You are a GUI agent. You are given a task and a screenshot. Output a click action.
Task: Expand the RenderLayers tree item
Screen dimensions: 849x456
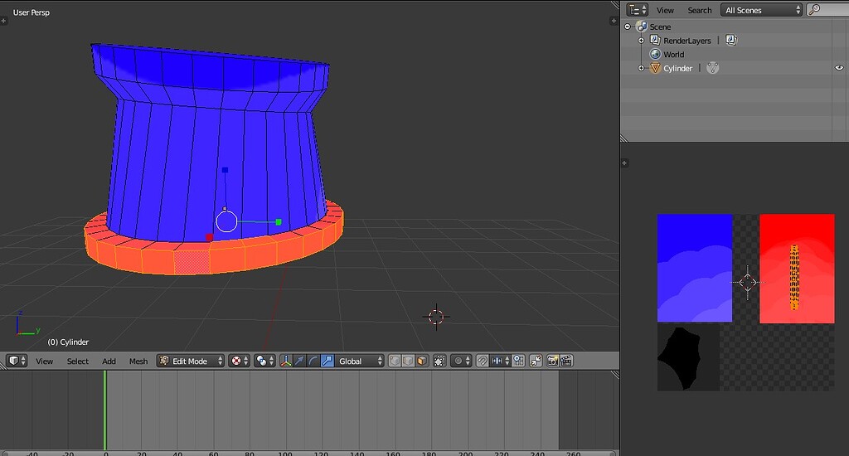(x=641, y=41)
